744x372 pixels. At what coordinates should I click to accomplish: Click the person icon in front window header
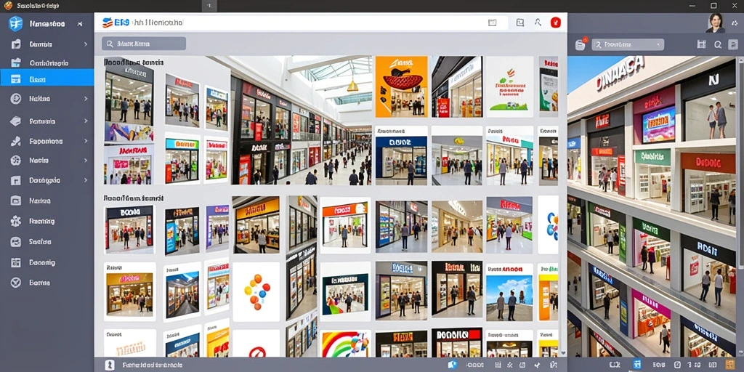tap(538, 23)
